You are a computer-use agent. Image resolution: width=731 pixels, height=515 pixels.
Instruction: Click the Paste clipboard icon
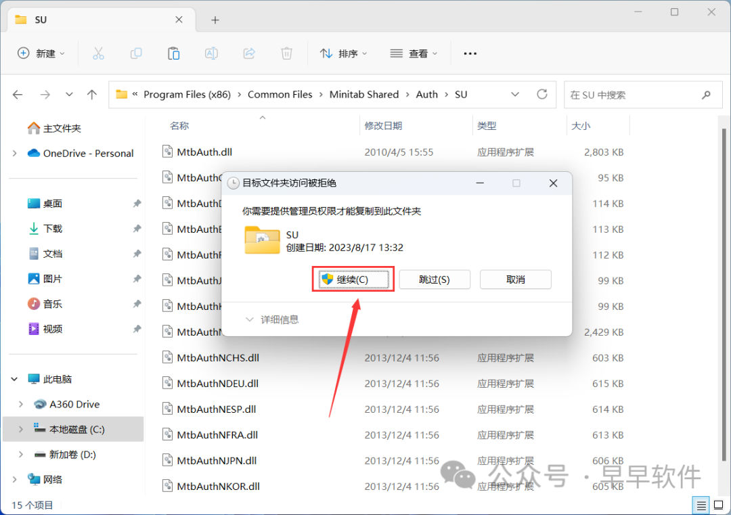(x=174, y=53)
